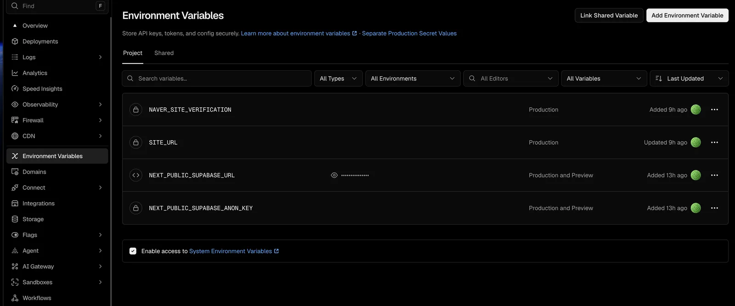Click Link Shared Variable button
Viewport: 735px width, 306px height.
(609, 16)
